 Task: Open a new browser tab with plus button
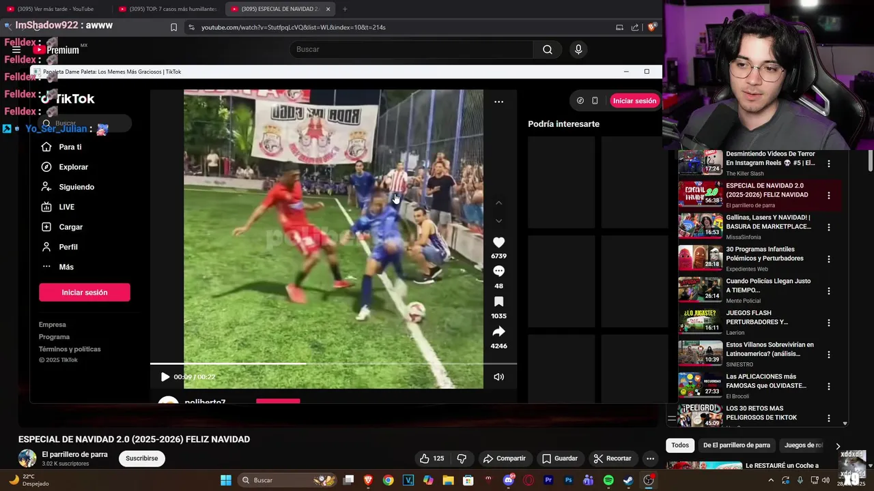345,9
